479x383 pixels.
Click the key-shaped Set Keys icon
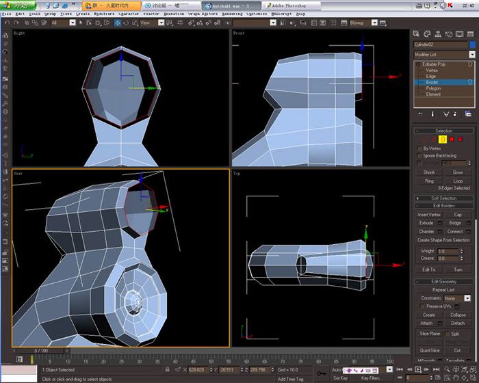322,373
